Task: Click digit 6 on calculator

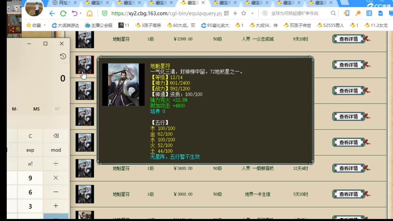Action: [x=30, y=192]
